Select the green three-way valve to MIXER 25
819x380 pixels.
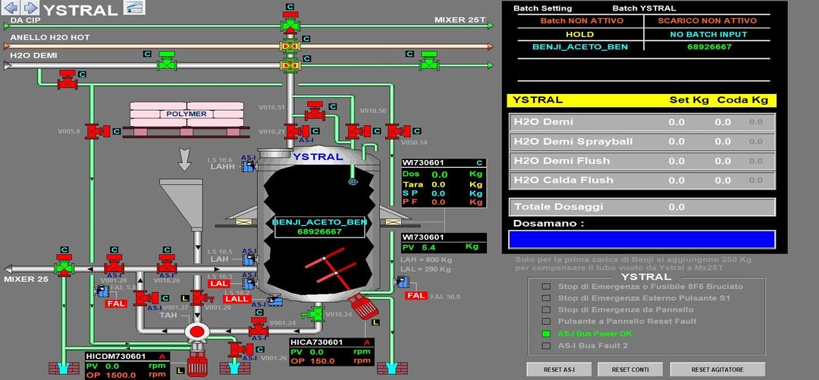pos(64,265)
